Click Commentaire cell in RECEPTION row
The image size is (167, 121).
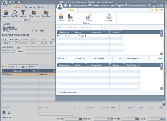97,36
